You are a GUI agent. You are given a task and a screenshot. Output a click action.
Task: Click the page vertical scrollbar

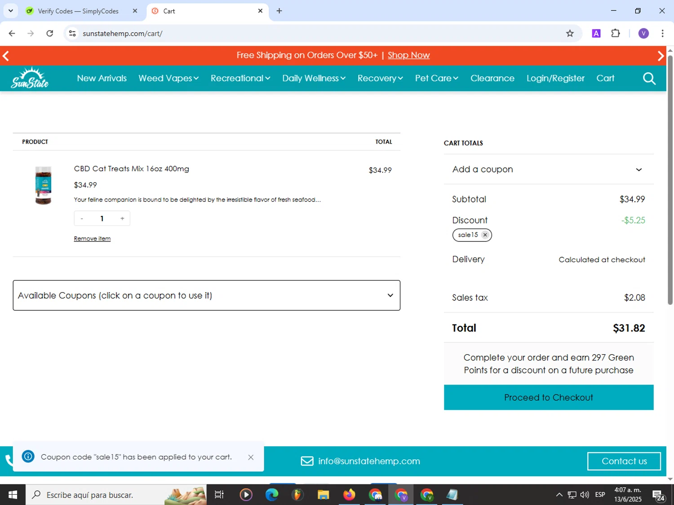point(670,180)
